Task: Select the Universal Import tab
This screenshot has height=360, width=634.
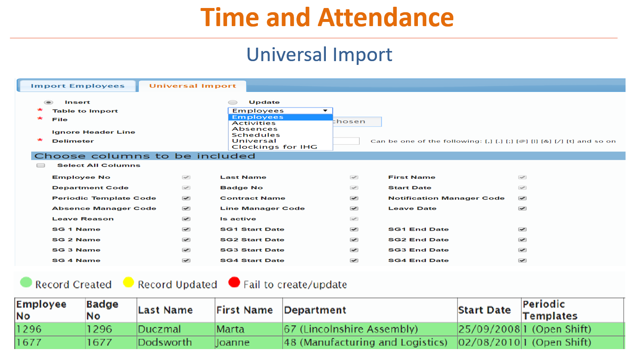Action: [192, 85]
